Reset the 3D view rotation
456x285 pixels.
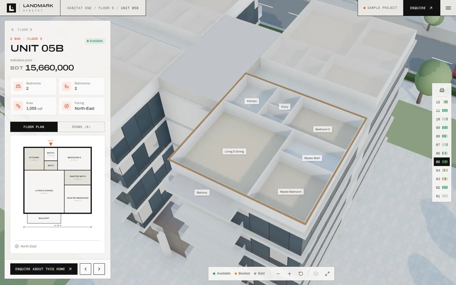pyautogui.click(x=301, y=274)
